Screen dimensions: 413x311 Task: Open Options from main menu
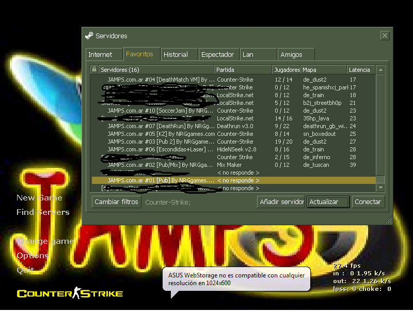coord(33,256)
